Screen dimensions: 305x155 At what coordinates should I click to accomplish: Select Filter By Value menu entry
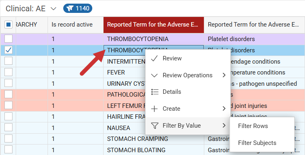[x=188, y=126]
